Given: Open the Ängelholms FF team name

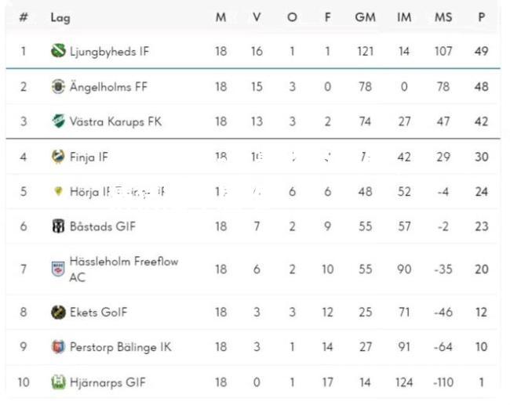Looking at the screenshot, I should 108,86.
